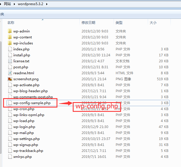
Task: Click the PNG 图像 type cell
Action: click(123, 79)
